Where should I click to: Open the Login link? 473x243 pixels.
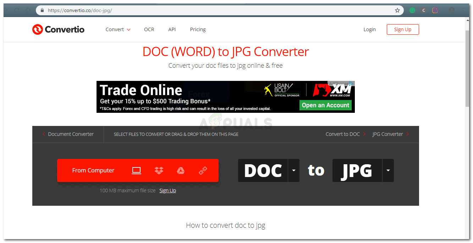(x=369, y=29)
